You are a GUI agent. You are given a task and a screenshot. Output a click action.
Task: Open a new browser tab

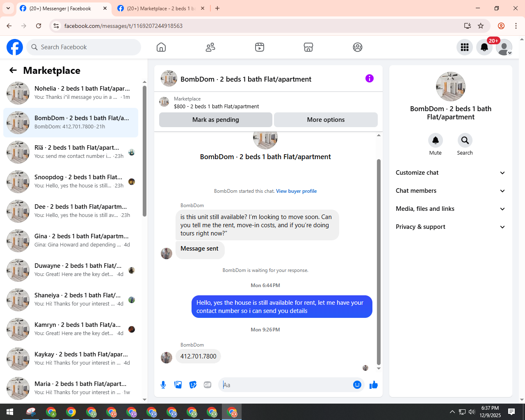click(217, 8)
